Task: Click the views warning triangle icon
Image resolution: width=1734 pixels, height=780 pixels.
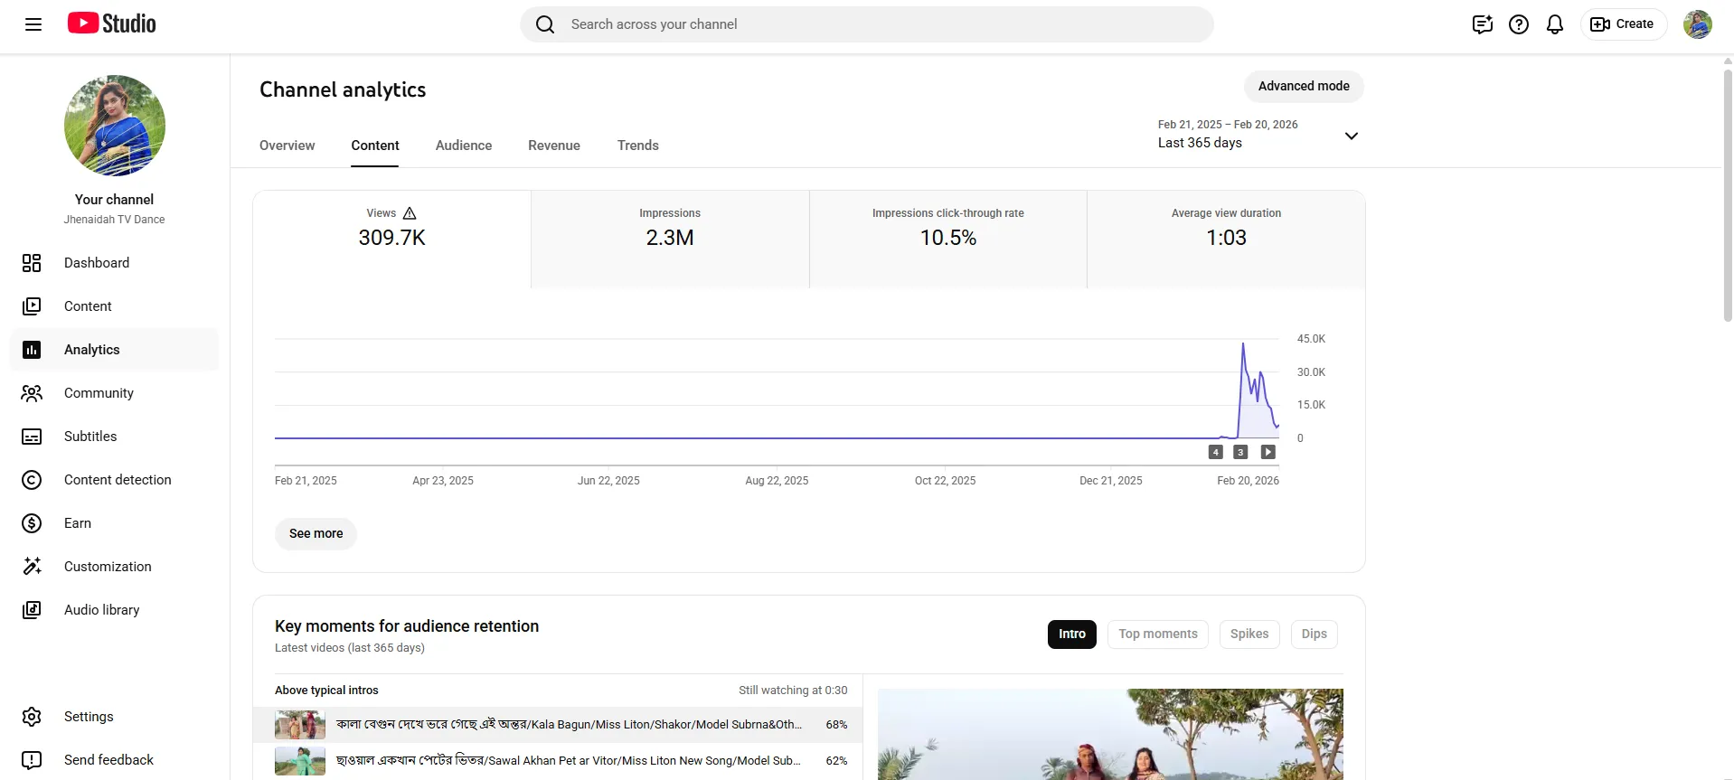Action: pos(410,213)
